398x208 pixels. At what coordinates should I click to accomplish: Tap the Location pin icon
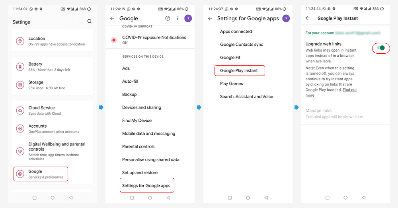pyautogui.click(x=20, y=41)
